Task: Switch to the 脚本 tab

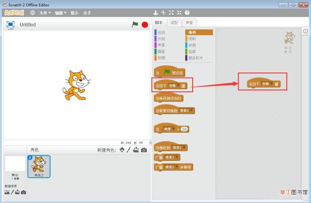Action: pyautogui.click(x=159, y=23)
